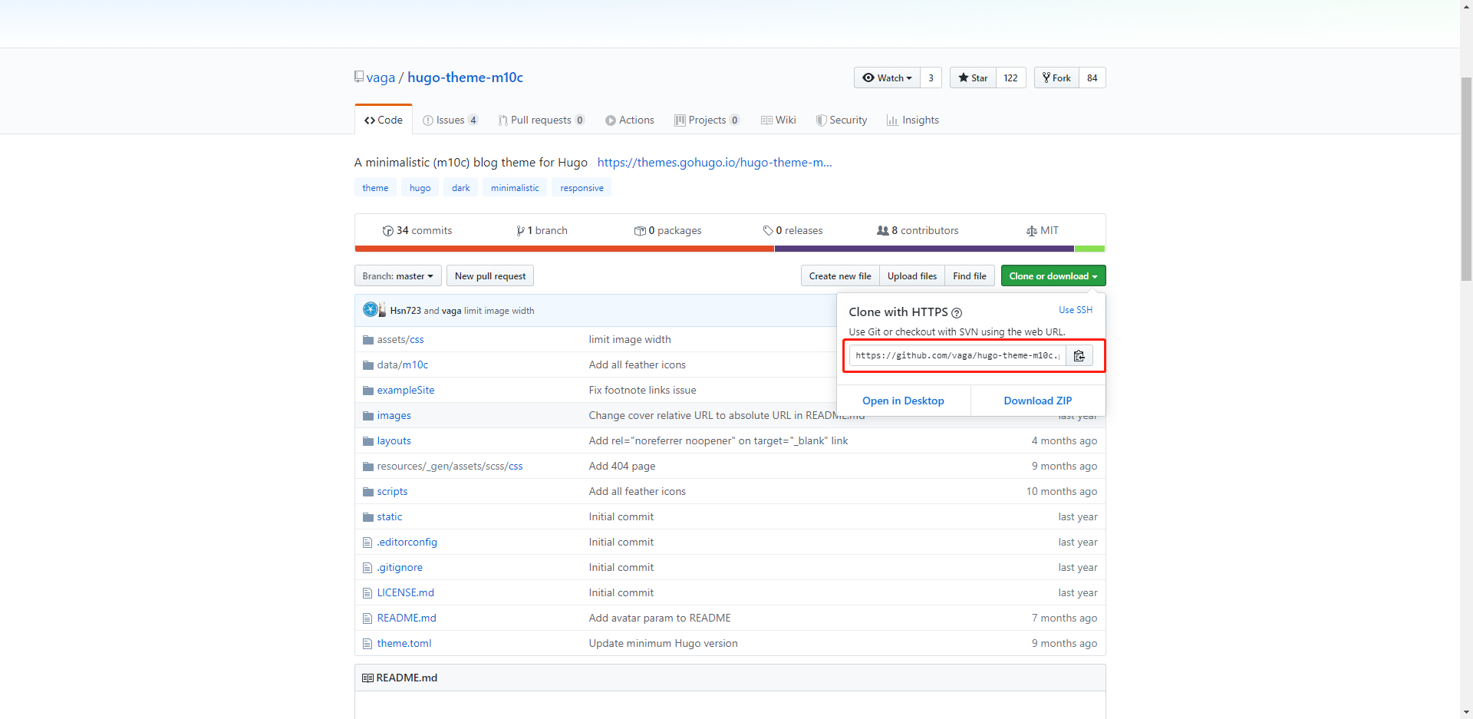Screen dimensions: 1473x719
Task: Star the hugo-theme-m10c repository
Action: point(973,78)
